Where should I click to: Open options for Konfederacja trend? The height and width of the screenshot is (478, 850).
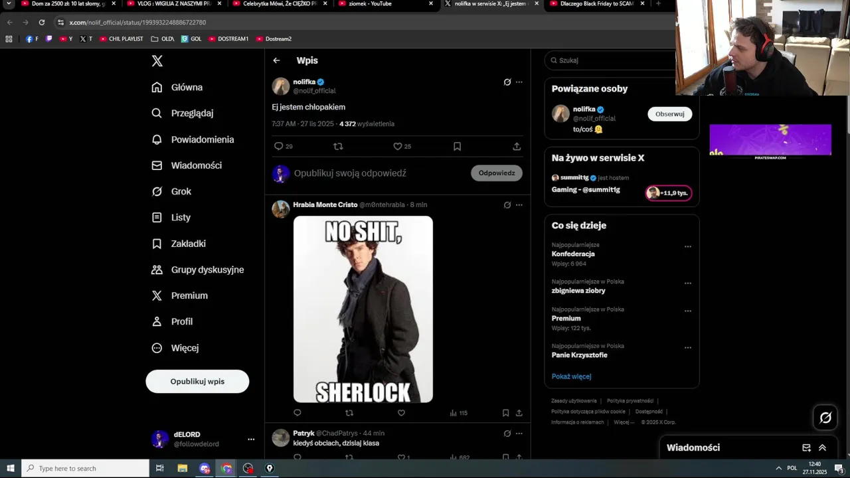[x=688, y=247]
